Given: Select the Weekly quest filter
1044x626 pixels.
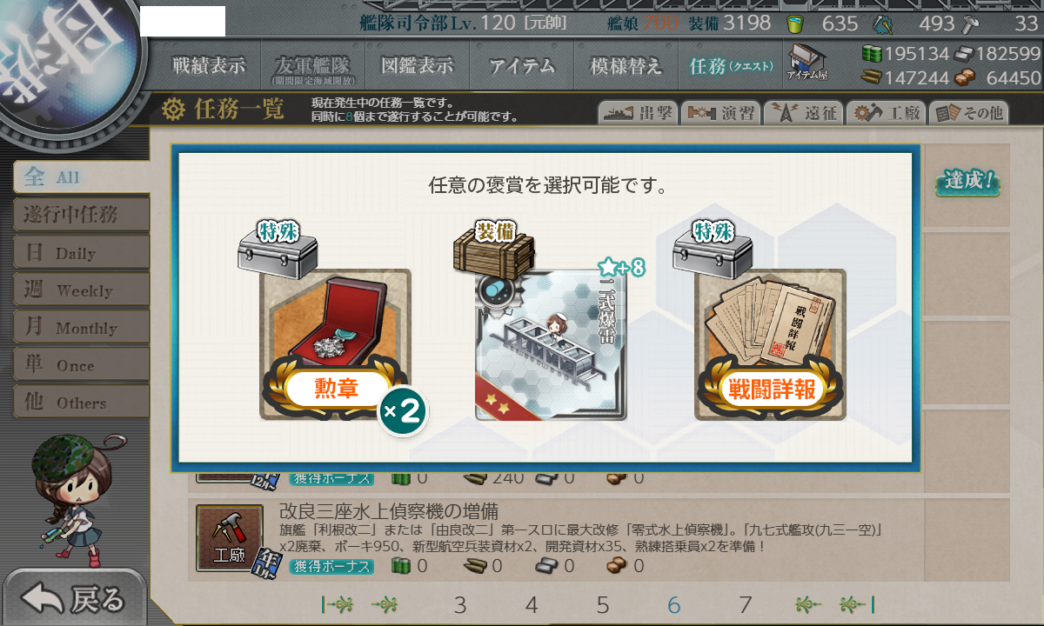Looking at the screenshot, I should coord(81,290).
